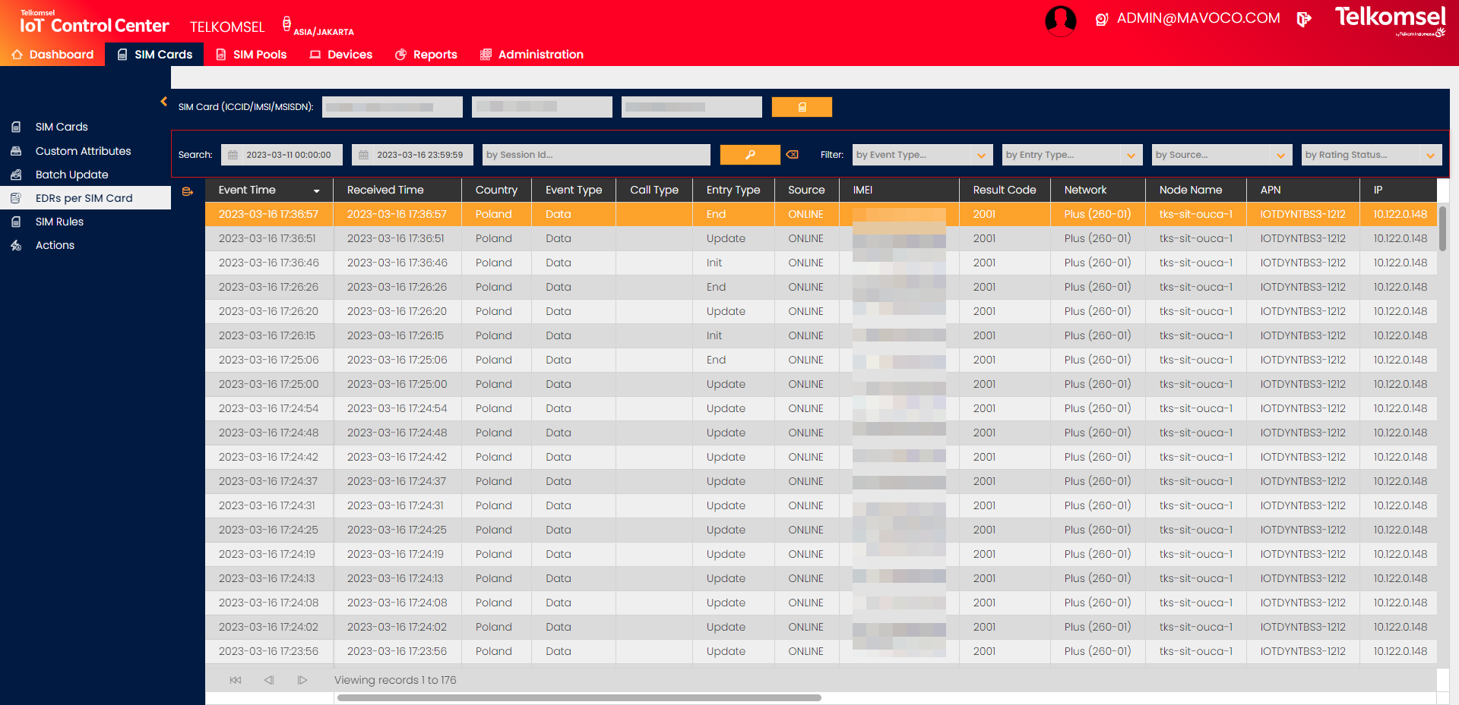The width and height of the screenshot is (1459, 705).
Task: Open Batch Update in the sidebar
Action: (71, 175)
